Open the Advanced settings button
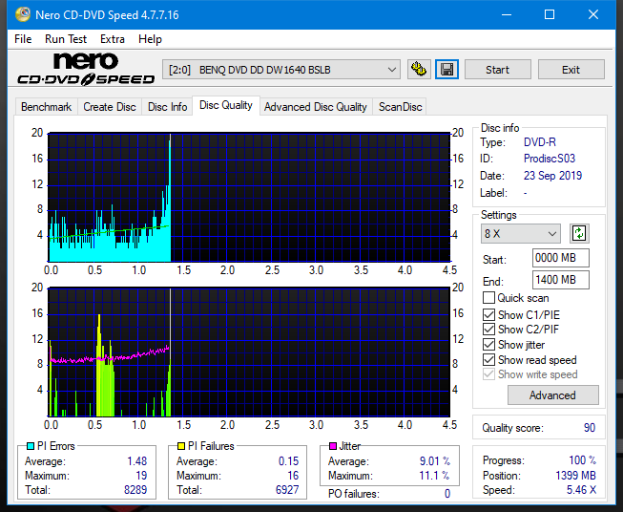The width and height of the screenshot is (623, 512). tap(552, 395)
